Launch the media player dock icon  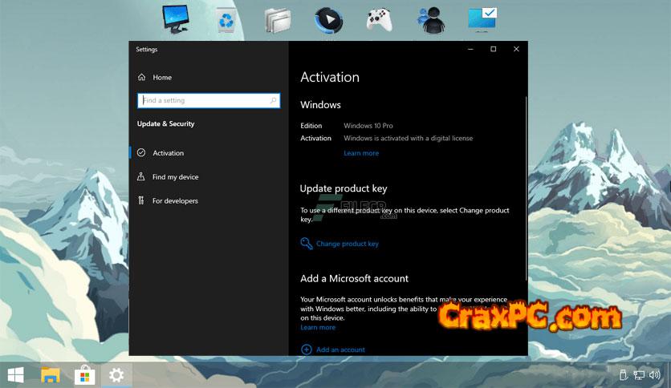coord(327,18)
